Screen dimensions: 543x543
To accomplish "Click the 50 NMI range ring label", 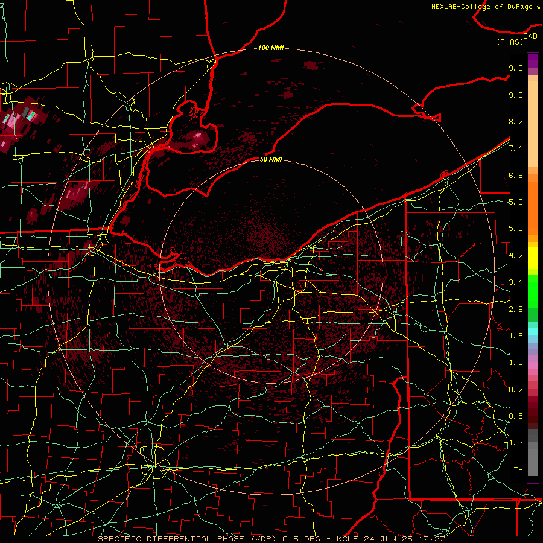I will [271, 159].
